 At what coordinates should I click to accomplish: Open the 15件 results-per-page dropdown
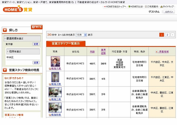[x=81, y=35]
